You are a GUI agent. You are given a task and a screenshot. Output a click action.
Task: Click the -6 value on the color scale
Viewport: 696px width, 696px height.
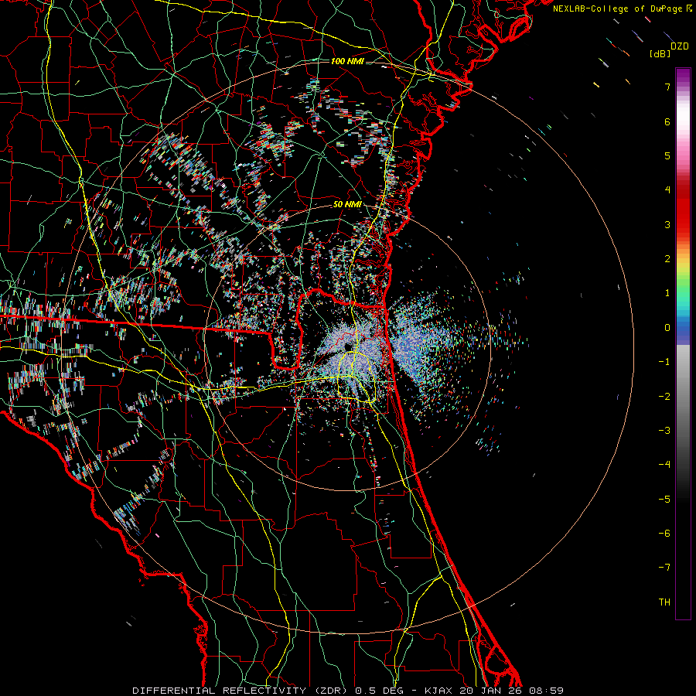(x=664, y=534)
